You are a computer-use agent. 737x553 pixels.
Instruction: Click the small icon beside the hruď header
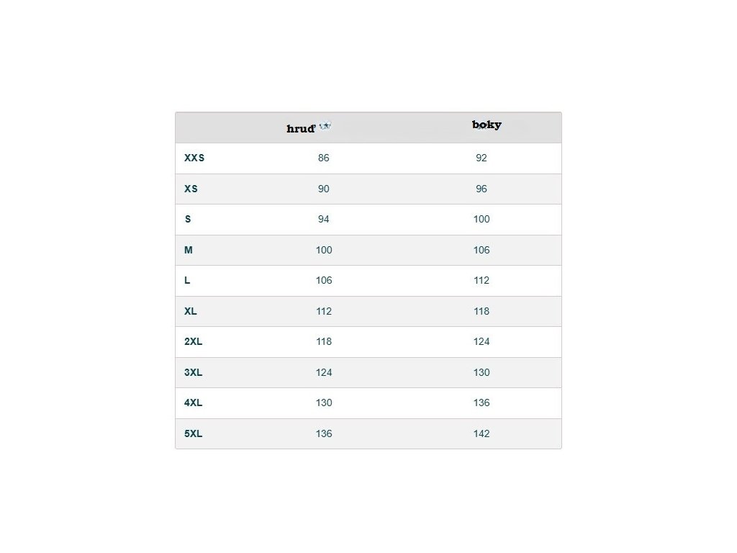pyautogui.click(x=325, y=126)
